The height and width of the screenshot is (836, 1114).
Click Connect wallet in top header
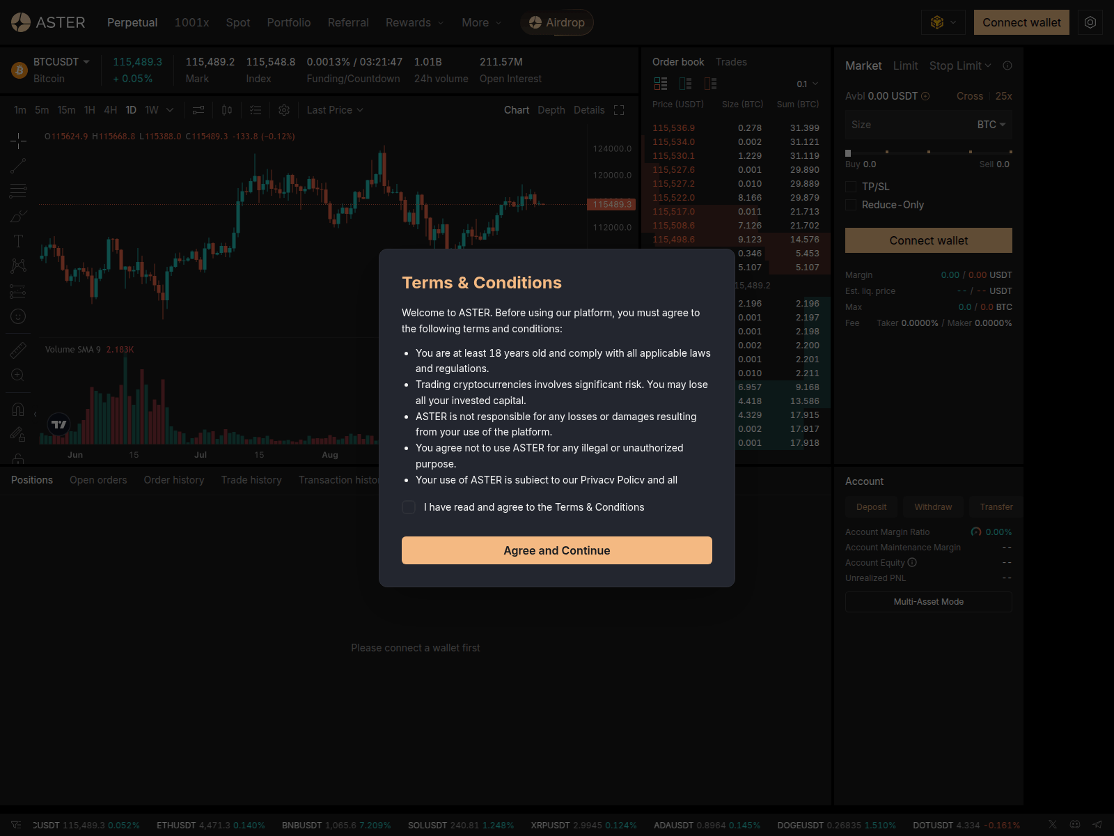click(x=1021, y=22)
